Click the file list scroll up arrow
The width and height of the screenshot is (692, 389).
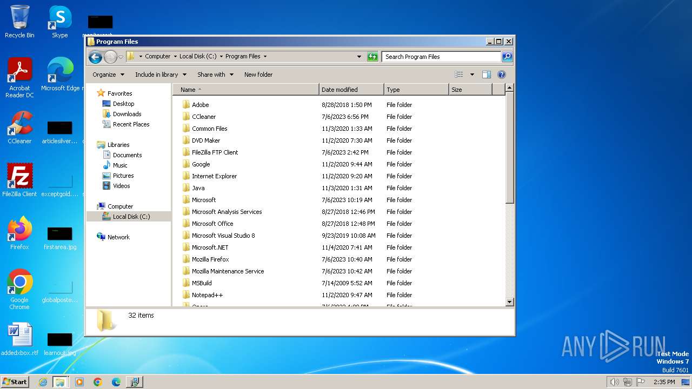click(x=509, y=88)
